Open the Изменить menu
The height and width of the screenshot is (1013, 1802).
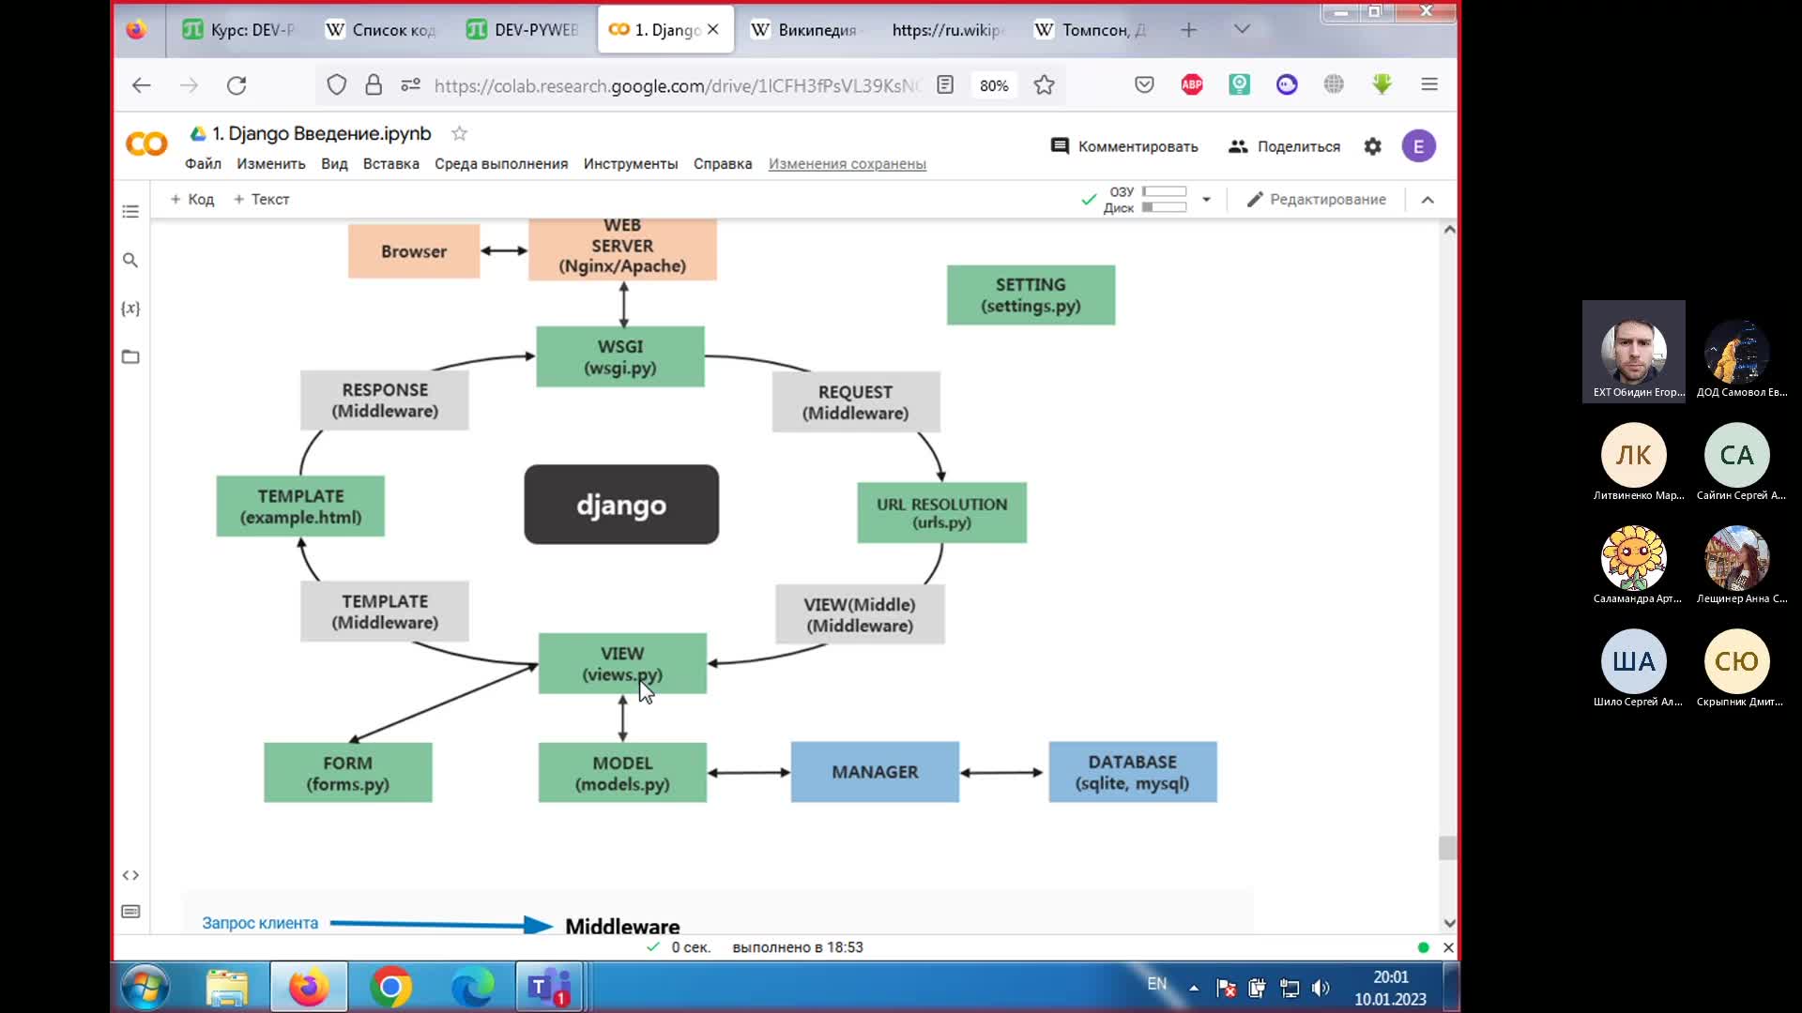coord(271,163)
